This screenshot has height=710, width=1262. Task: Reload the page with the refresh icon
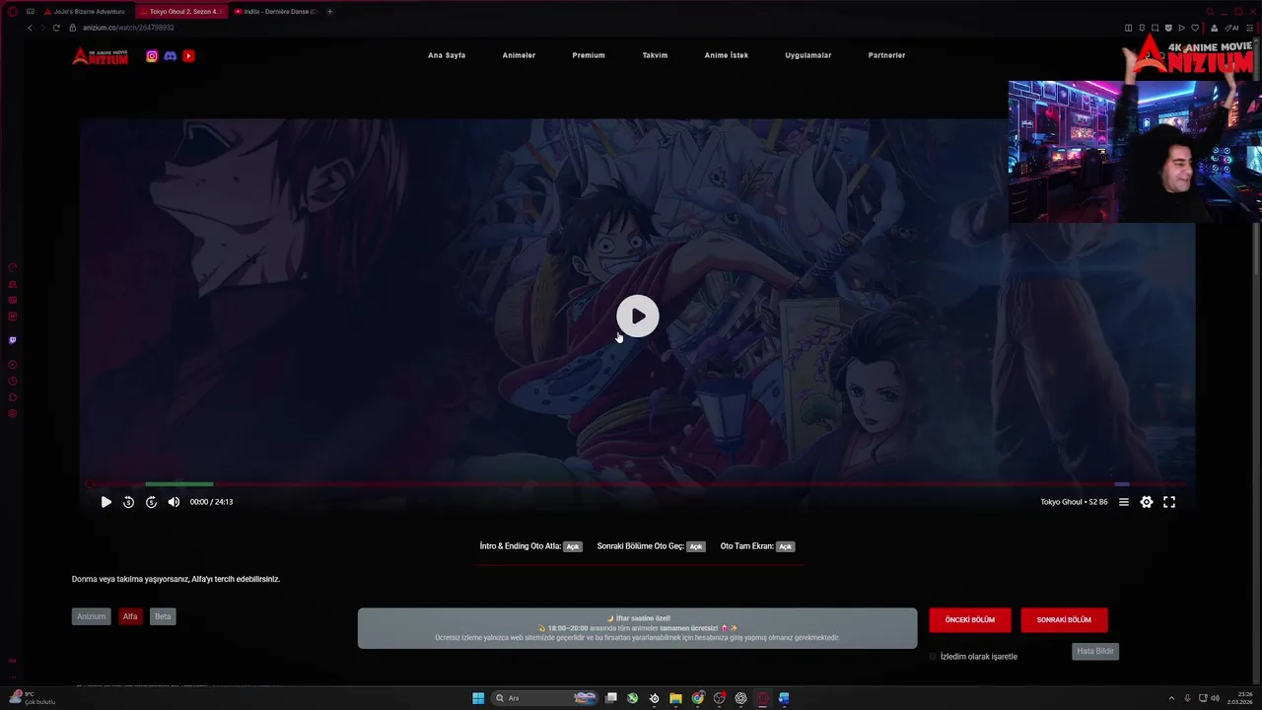56,28
